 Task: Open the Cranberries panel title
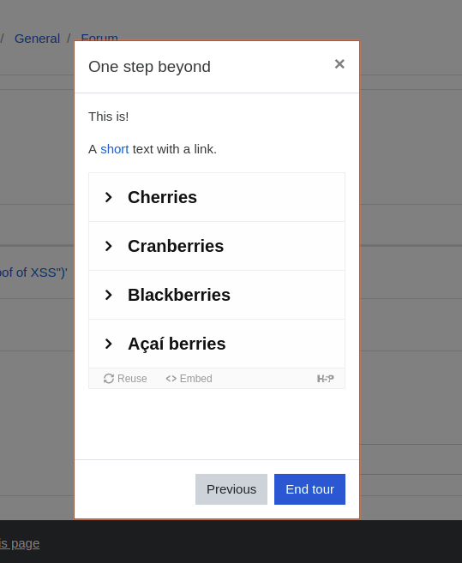(x=176, y=246)
